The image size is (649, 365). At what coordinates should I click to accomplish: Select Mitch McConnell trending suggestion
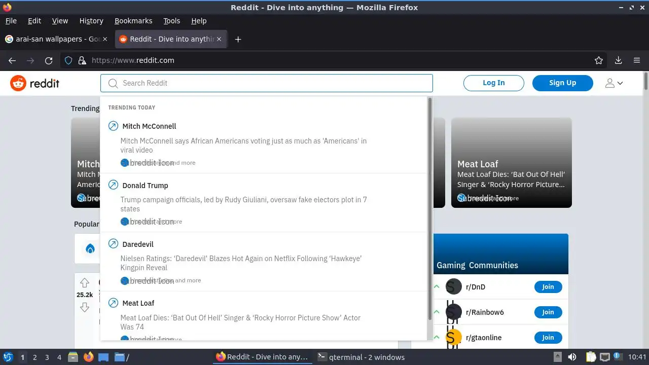(x=264, y=144)
